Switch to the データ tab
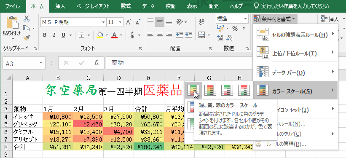 point(148,6)
